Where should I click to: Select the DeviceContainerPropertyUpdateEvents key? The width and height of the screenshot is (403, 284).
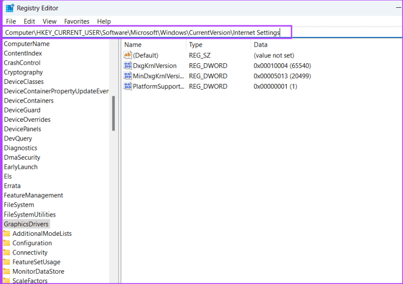tap(56, 91)
